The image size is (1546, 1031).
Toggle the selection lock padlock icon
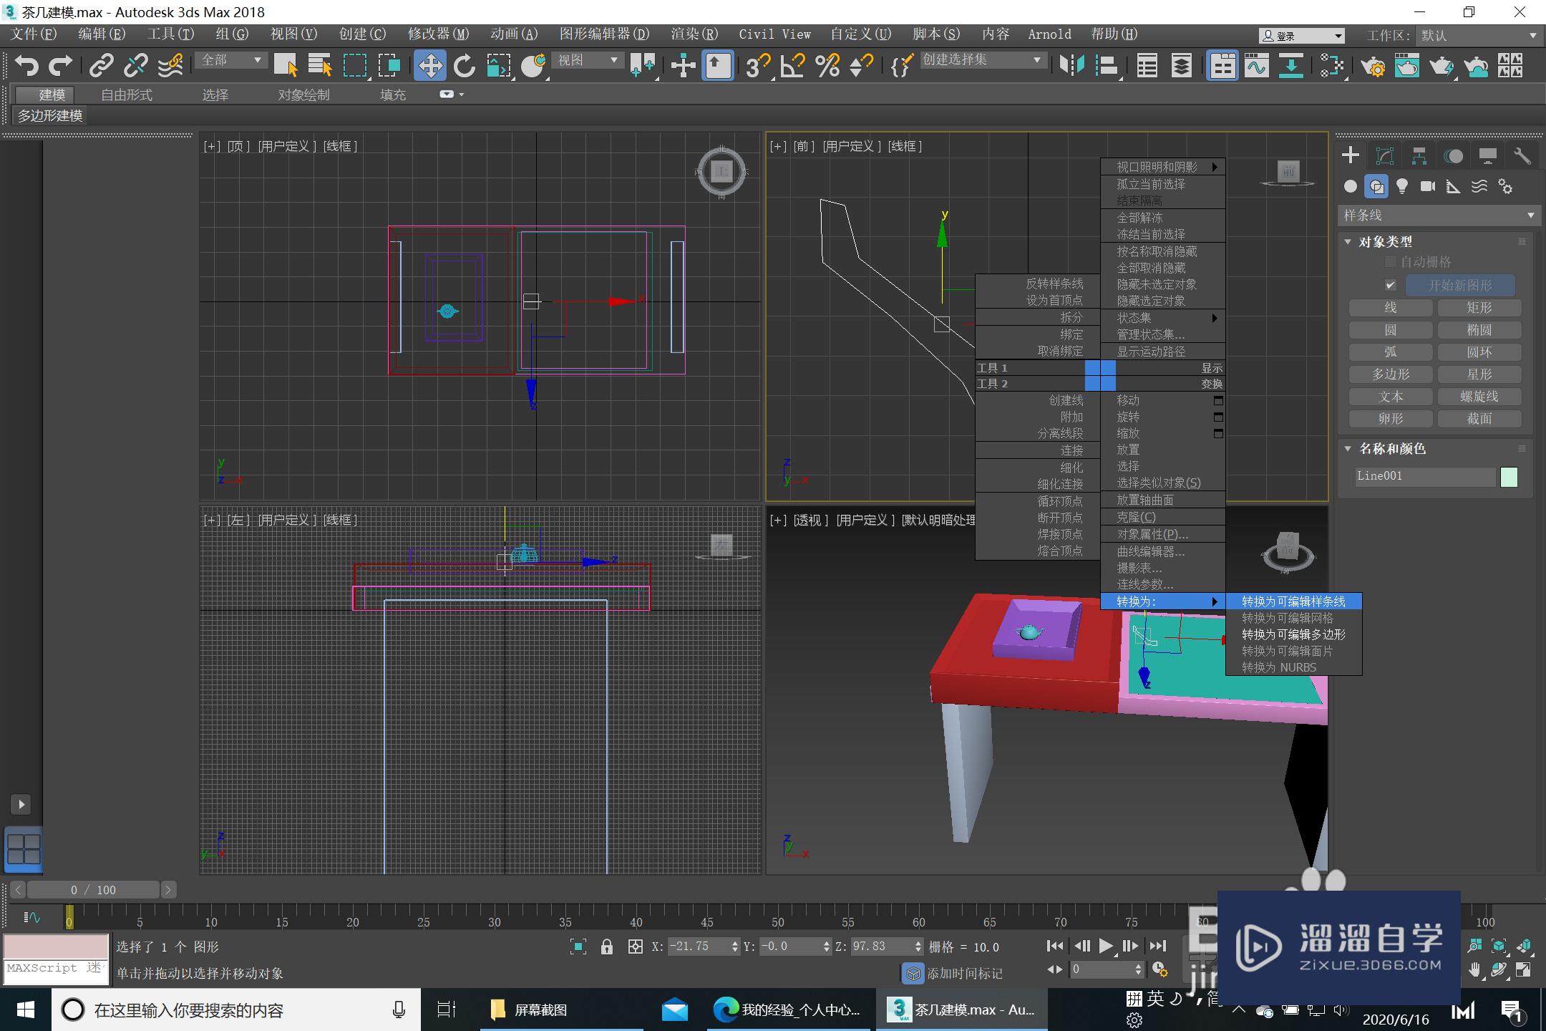607,947
